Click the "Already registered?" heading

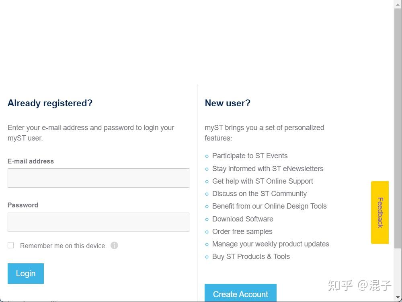50,103
